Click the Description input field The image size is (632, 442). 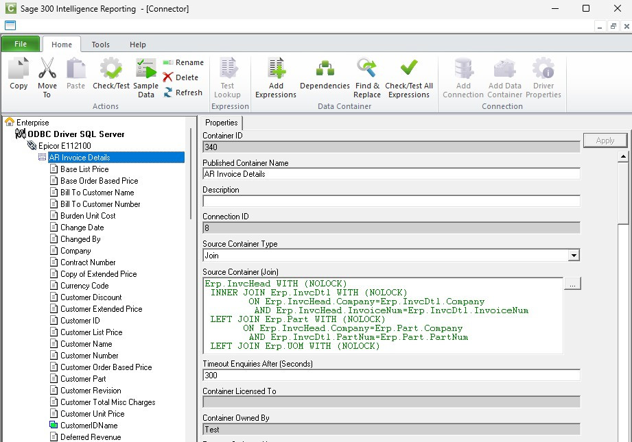point(391,201)
